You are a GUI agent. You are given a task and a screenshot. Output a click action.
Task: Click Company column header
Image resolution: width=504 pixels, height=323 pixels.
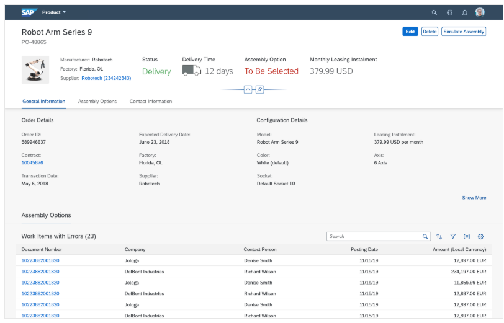tap(135, 249)
